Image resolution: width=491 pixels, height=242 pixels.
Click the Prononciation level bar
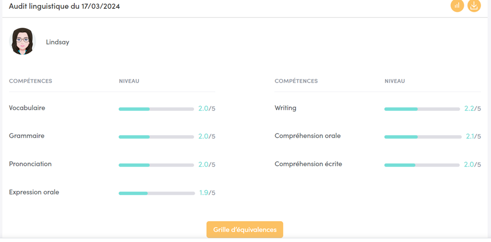(156, 165)
